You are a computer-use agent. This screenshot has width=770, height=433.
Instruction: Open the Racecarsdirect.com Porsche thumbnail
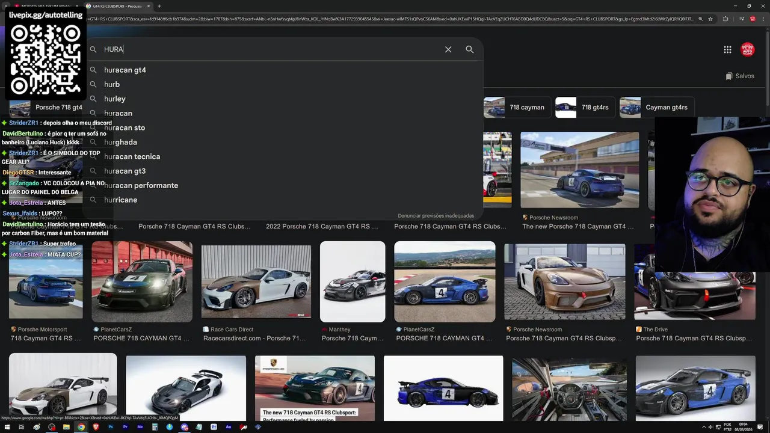click(x=256, y=281)
